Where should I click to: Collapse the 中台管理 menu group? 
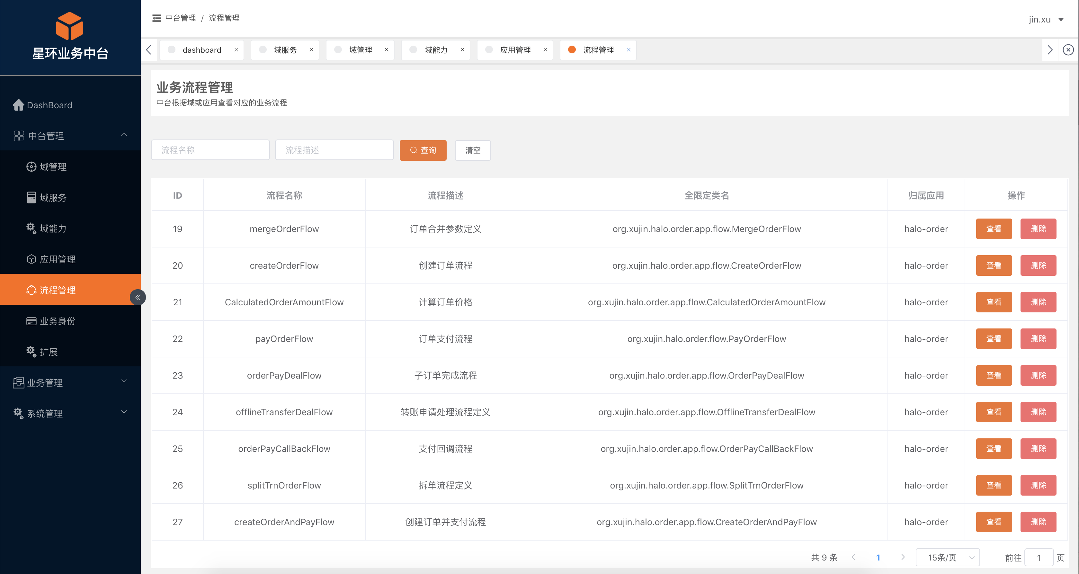[70, 136]
